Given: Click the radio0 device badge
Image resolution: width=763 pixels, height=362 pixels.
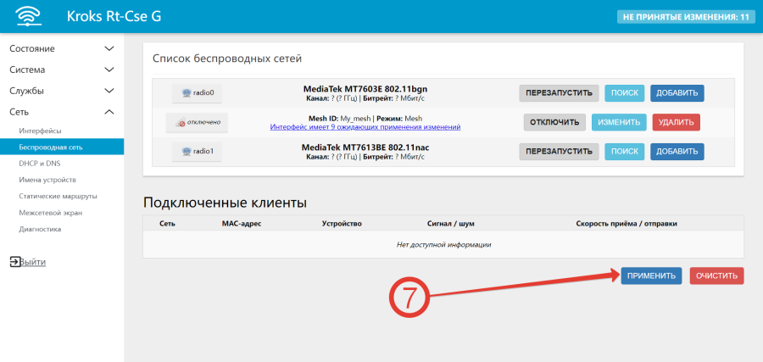Looking at the screenshot, I should [x=196, y=92].
